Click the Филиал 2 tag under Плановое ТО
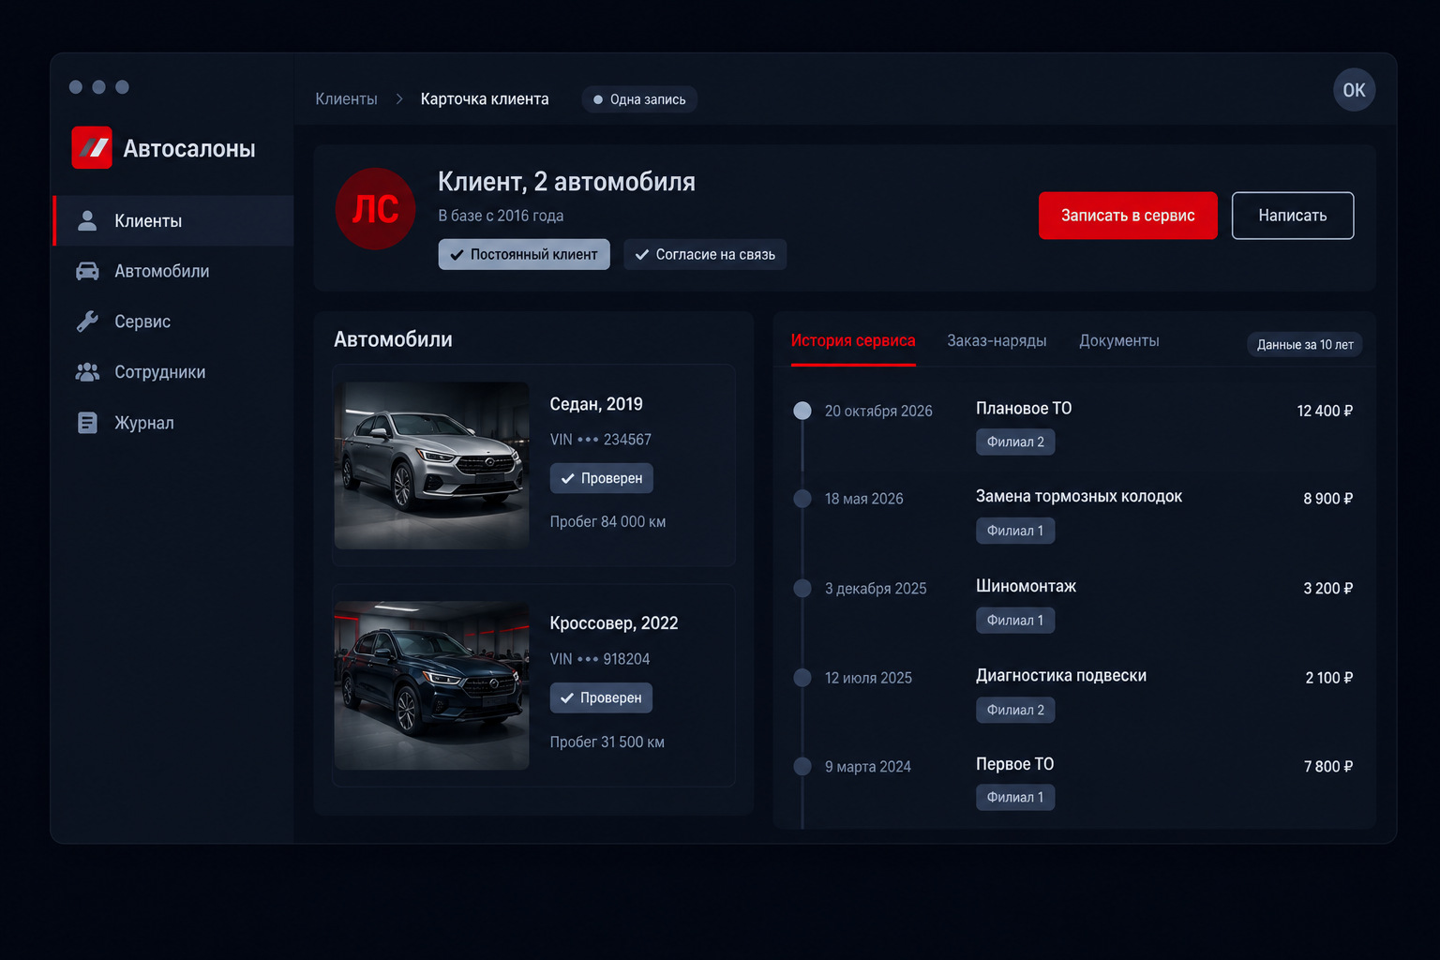This screenshot has width=1440, height=960. pyautogui.click(x=1015, y=442)
